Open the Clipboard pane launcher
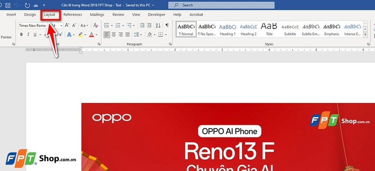 [x=14, y=44]
